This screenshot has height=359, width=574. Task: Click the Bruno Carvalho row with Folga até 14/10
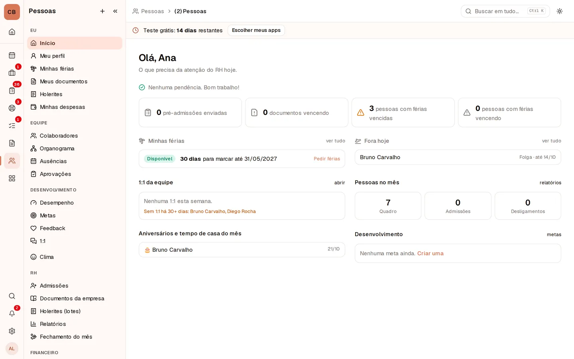458,157
